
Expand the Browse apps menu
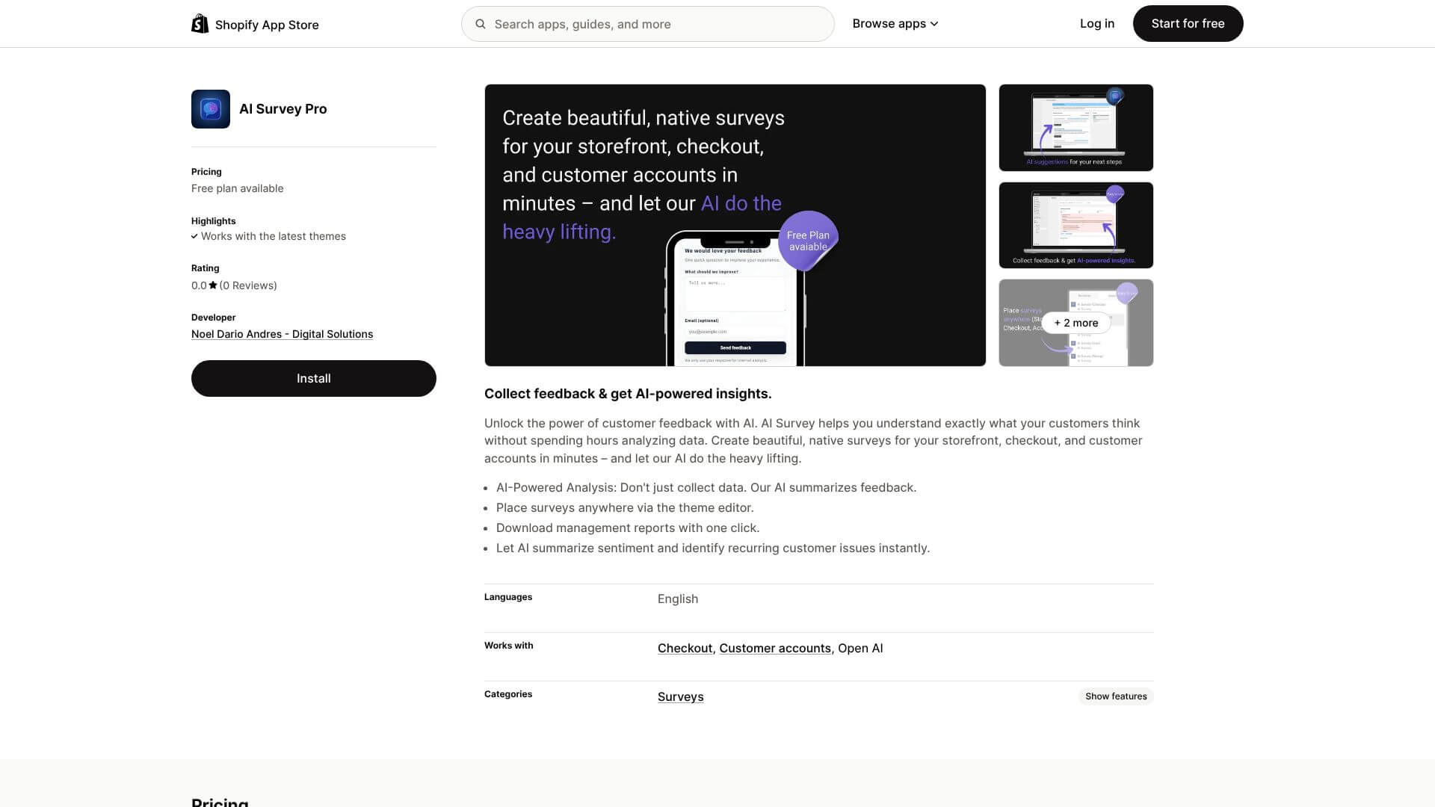[894, 23]
